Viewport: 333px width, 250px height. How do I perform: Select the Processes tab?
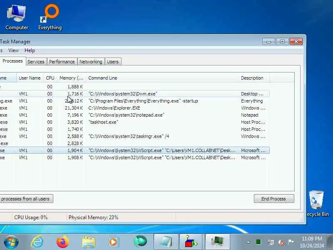[x=12, y=61]
